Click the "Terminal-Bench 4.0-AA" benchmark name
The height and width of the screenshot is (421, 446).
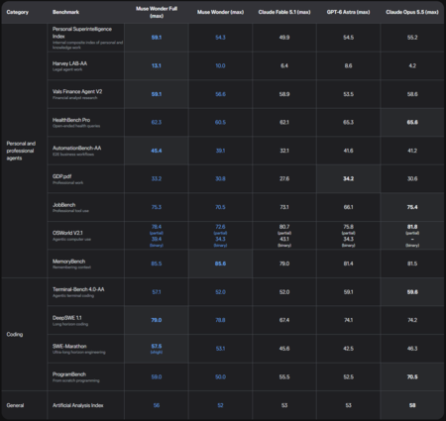click(78, 289)
